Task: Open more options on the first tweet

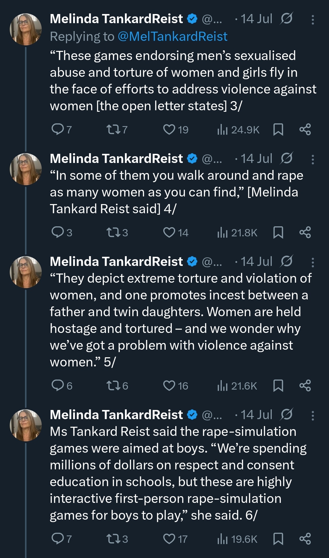Action: (x=313, y=20)
